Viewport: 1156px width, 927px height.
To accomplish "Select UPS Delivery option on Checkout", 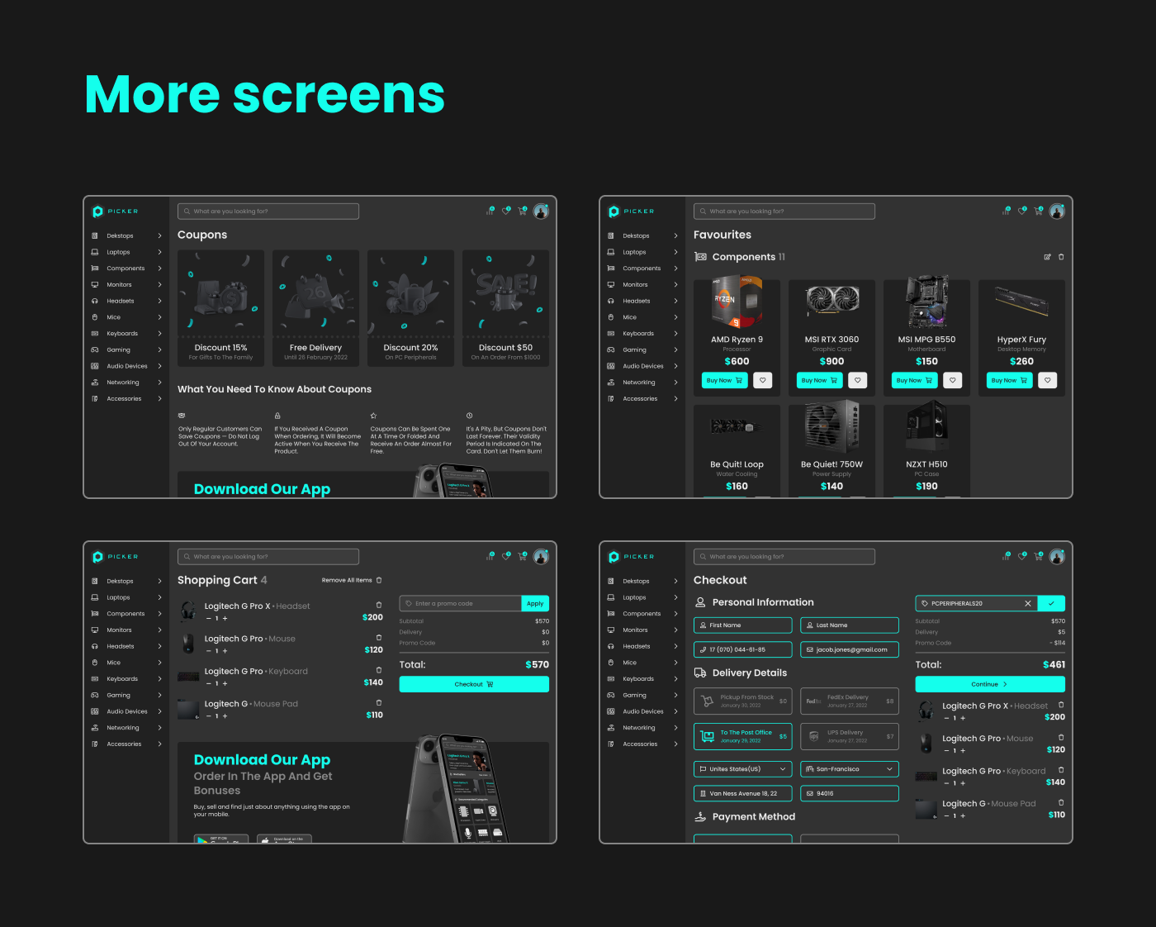I will pyautogui.click(x=850, y=736).
